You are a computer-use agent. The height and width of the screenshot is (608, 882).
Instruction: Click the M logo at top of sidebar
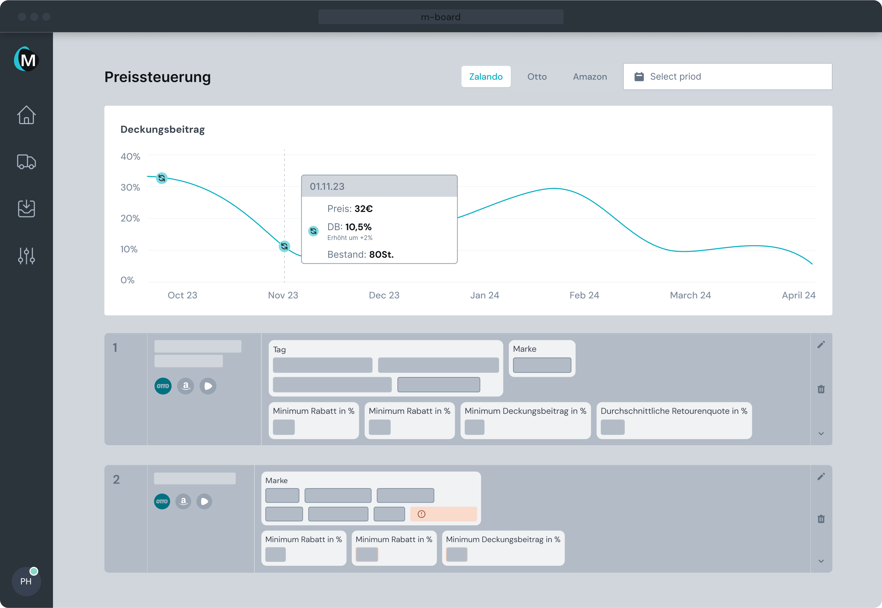pos(26,59)
